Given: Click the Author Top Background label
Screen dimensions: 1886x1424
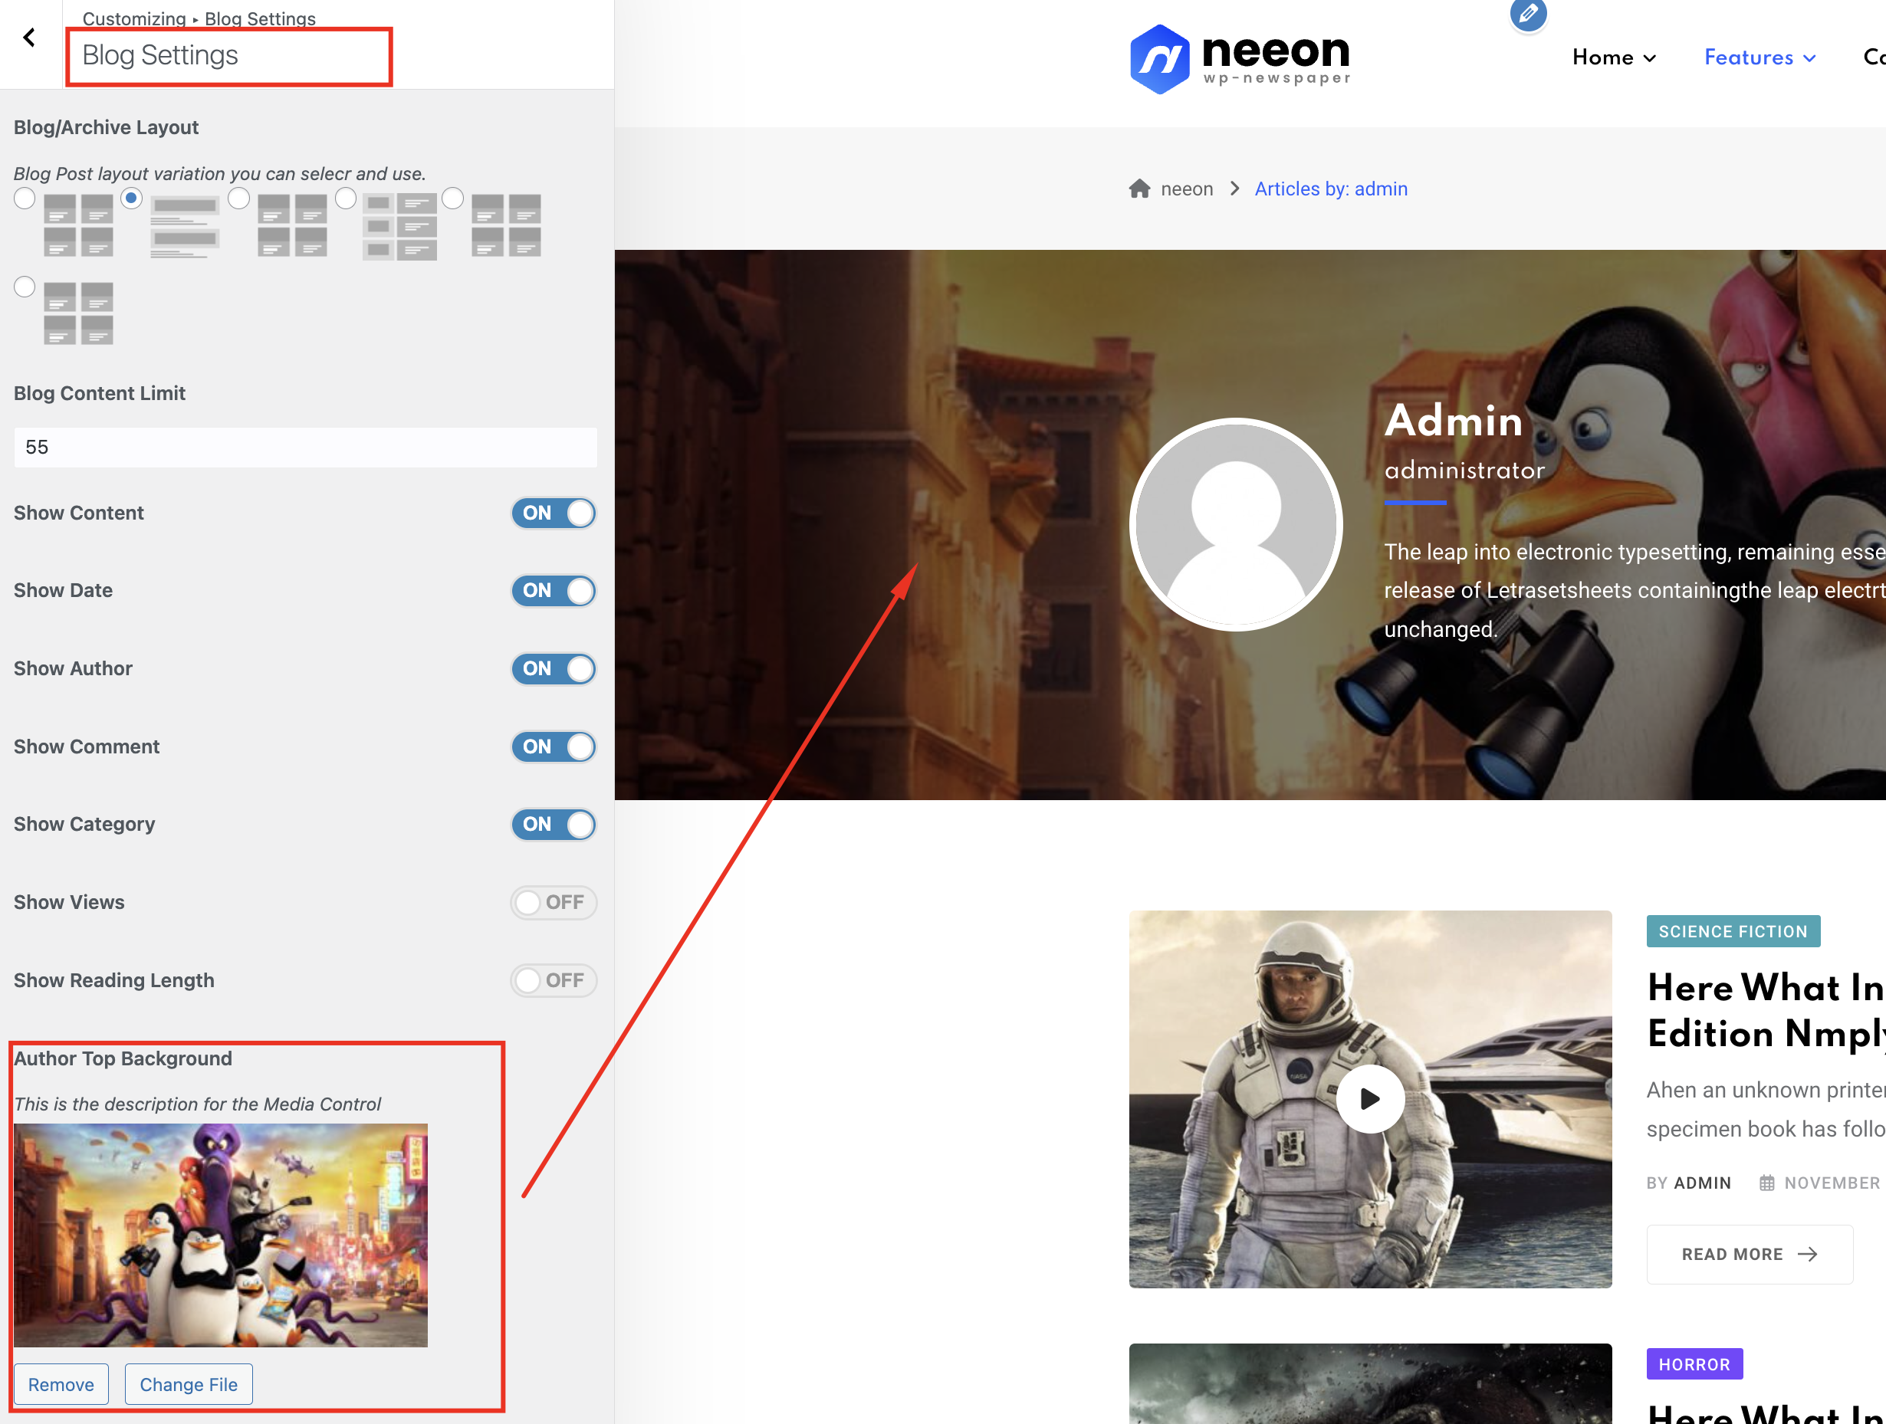Looking at the screenshot, I should (x=123, y=1058).
